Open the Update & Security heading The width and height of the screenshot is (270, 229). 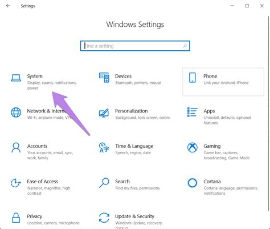(134, 216)
